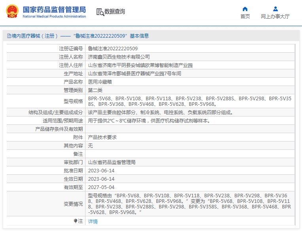Select production address 山东省菏泽市鄄城县 value
Screen dimensions: 302x231
pos(135,73)
